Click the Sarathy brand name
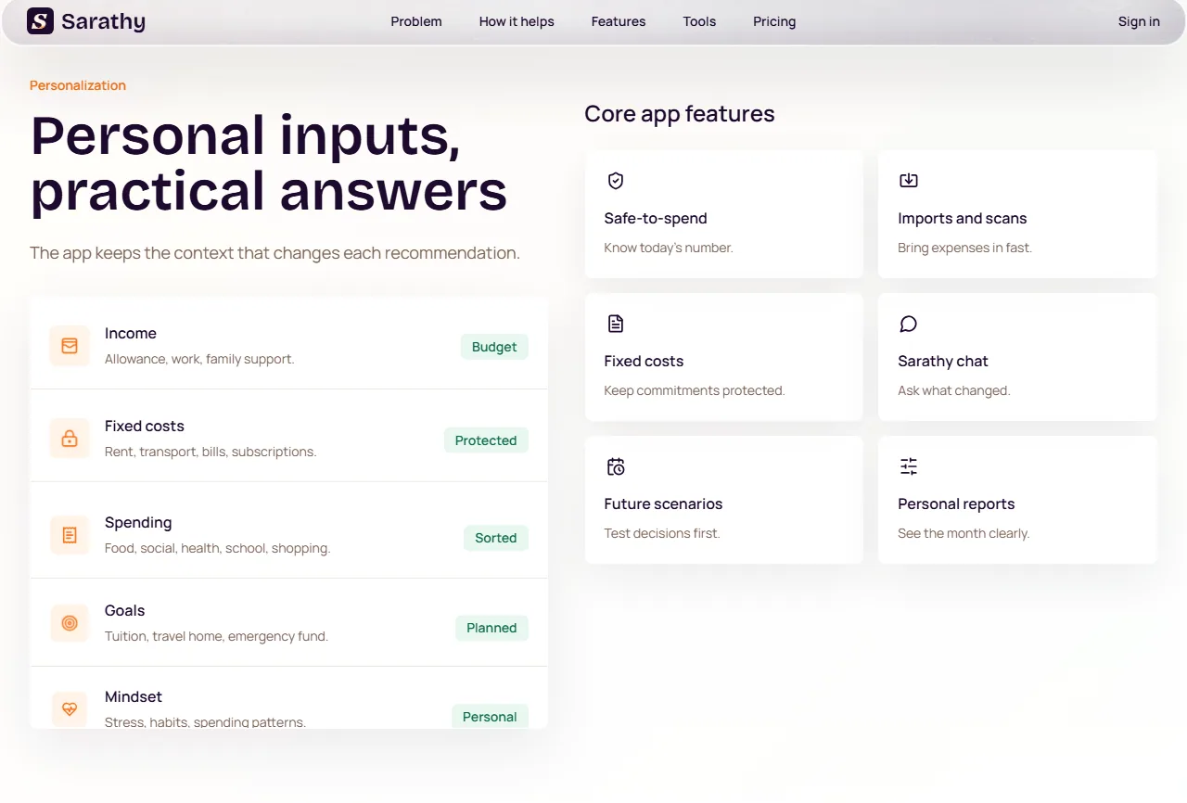The width and height of the screenshot is (1187, 803). (104, 21)
